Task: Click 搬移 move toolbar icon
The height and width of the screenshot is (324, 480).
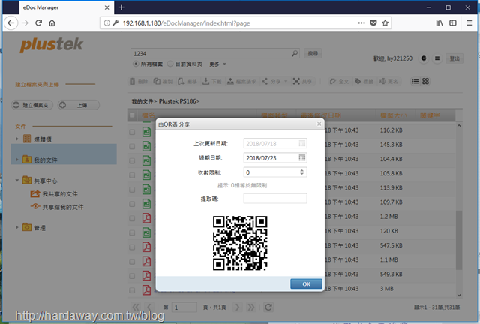Action: [187, 81]
